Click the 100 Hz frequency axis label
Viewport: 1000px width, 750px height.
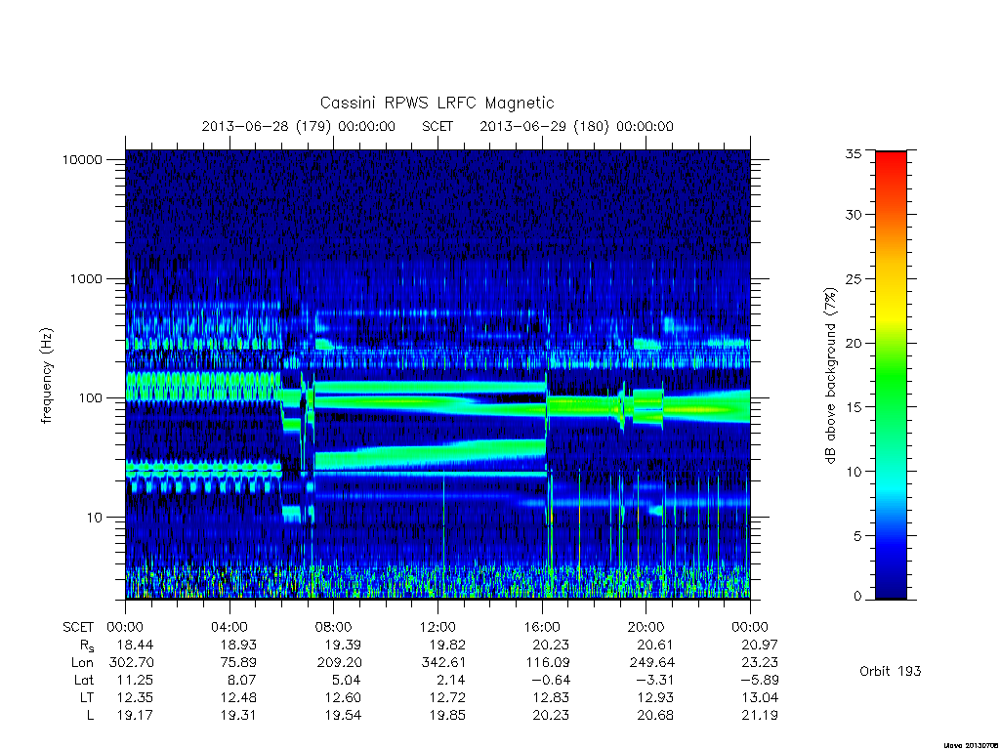[x=90, y=398]
